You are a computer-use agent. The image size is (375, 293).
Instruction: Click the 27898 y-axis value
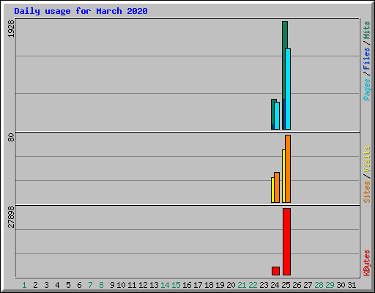[11, 217]
